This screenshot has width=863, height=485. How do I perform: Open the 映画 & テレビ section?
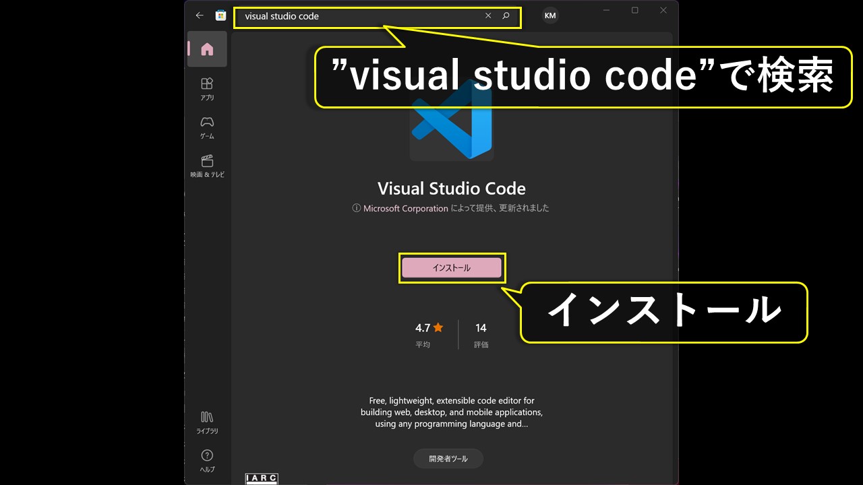pos(207,166)
